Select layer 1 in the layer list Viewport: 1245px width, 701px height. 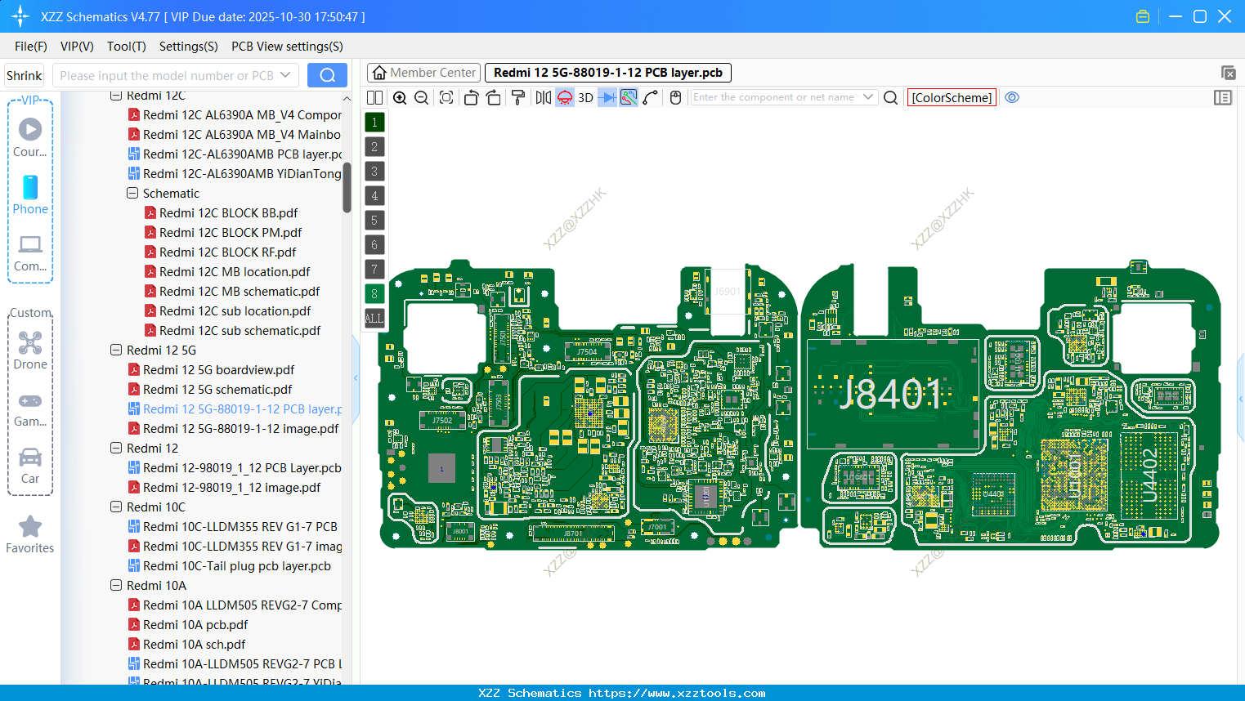[374, 122]
